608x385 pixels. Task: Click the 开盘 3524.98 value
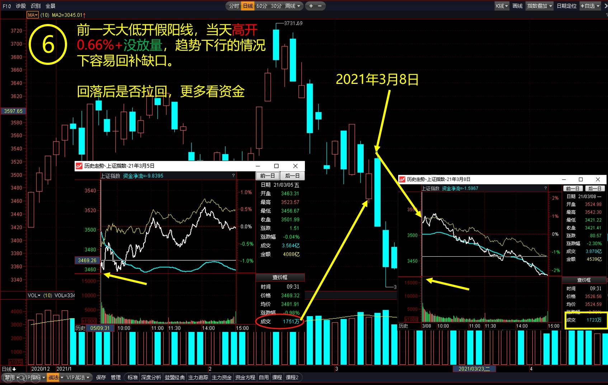(593, 204)
